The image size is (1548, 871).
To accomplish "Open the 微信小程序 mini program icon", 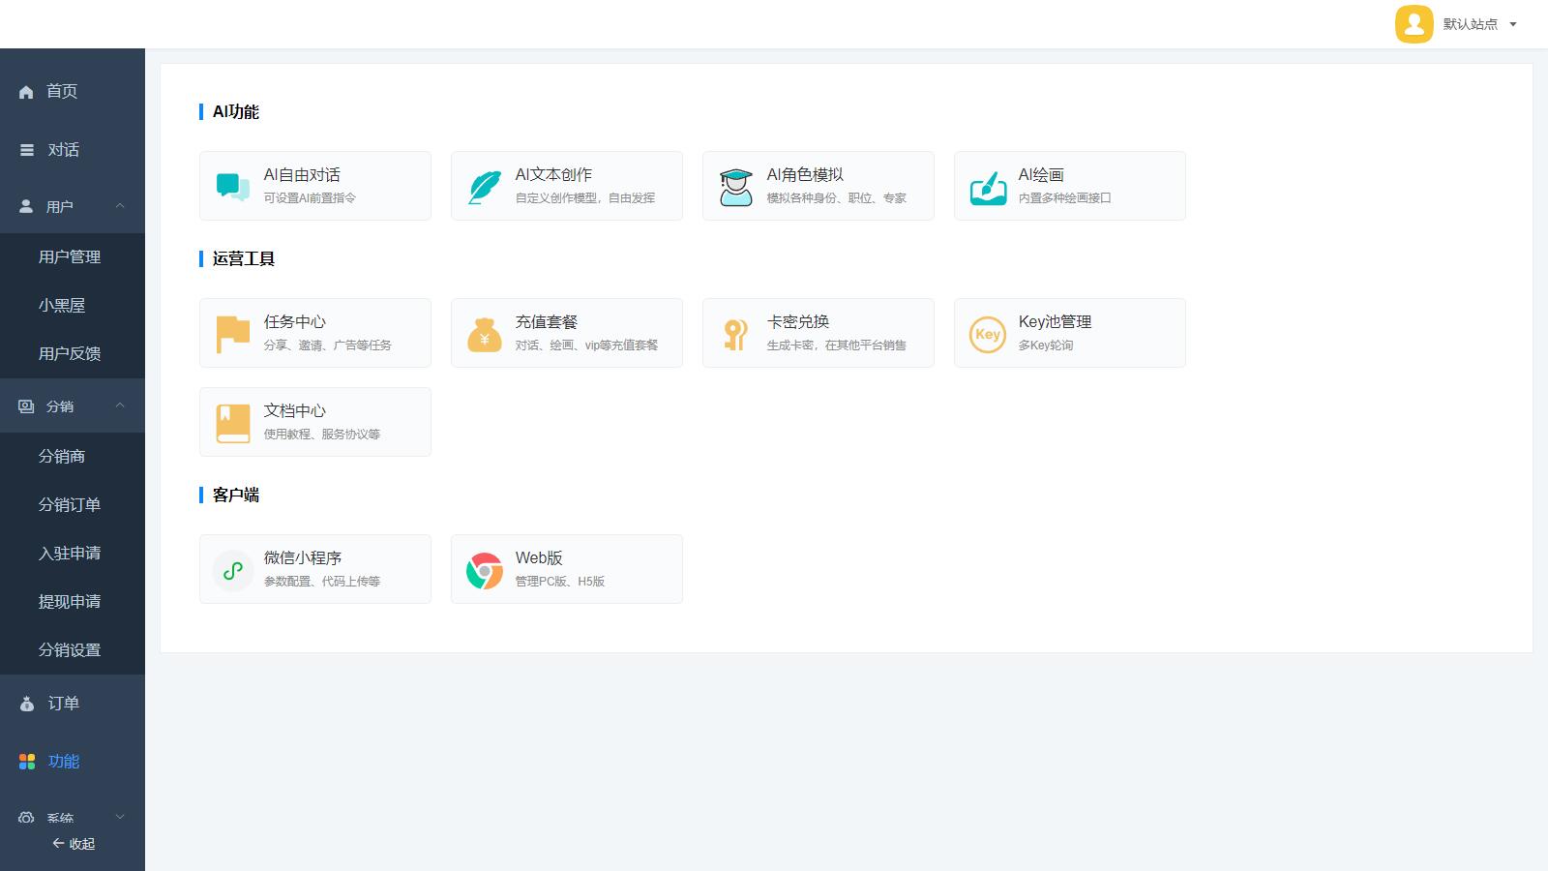I will (x=233, y=570).
